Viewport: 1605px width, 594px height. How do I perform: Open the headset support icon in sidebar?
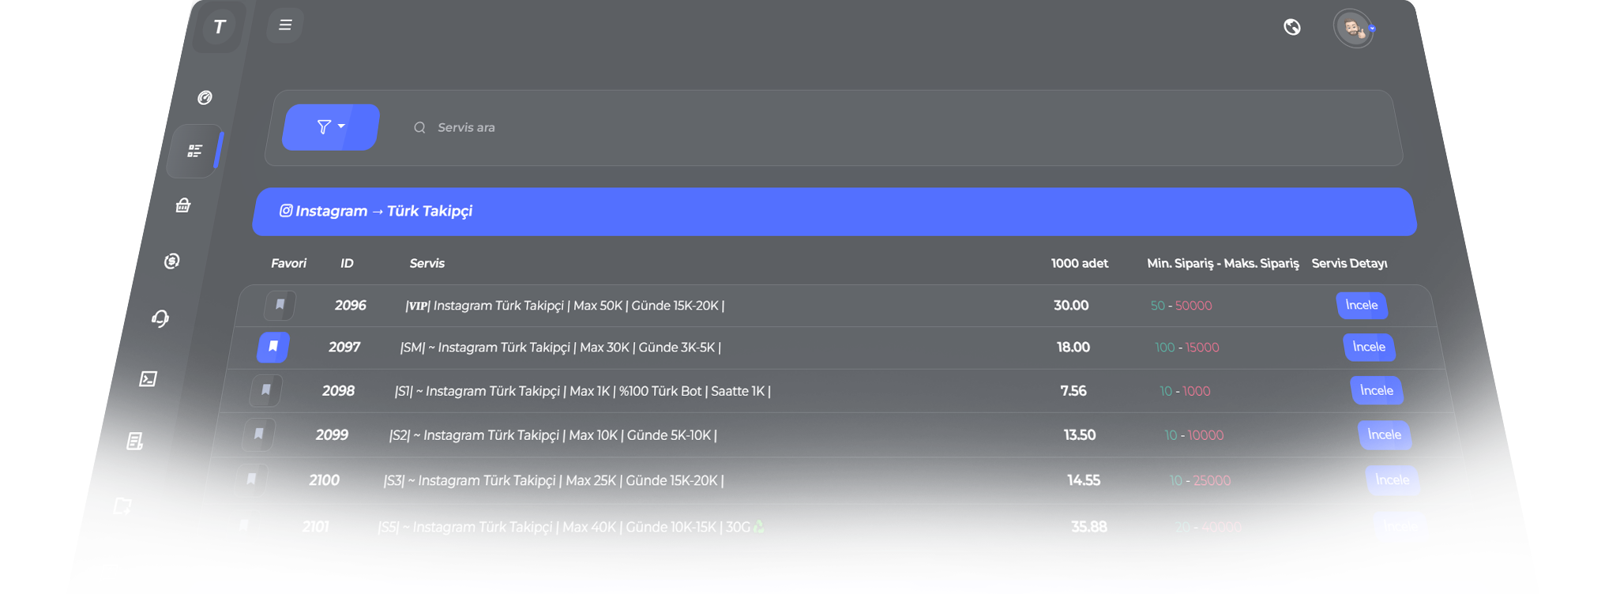(160, 318)
